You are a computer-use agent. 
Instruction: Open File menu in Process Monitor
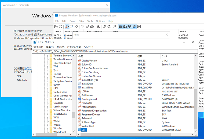click(57, 21)
